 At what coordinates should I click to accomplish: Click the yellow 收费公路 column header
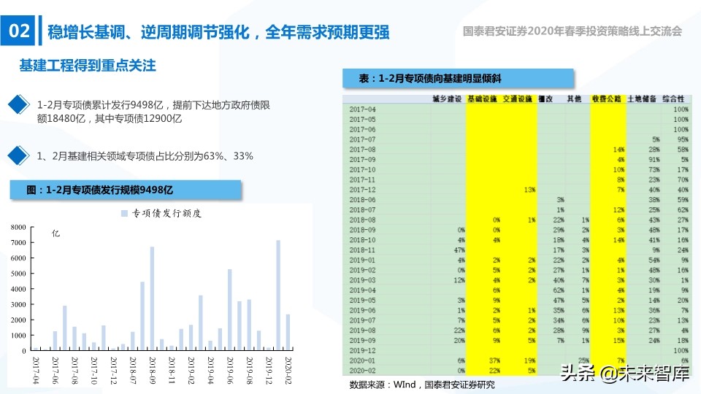coord(607,98)
